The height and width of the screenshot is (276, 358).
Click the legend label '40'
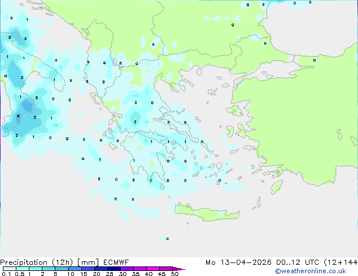click(149, 274)
